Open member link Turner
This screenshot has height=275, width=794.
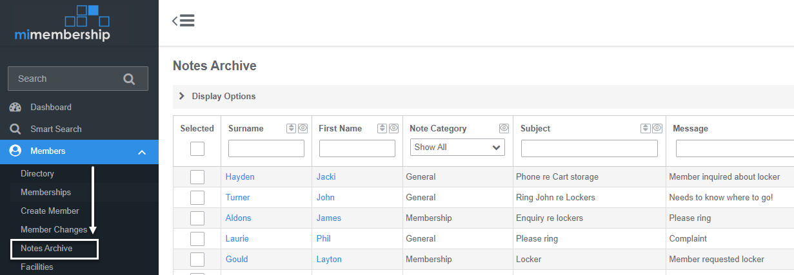[238, 198]
